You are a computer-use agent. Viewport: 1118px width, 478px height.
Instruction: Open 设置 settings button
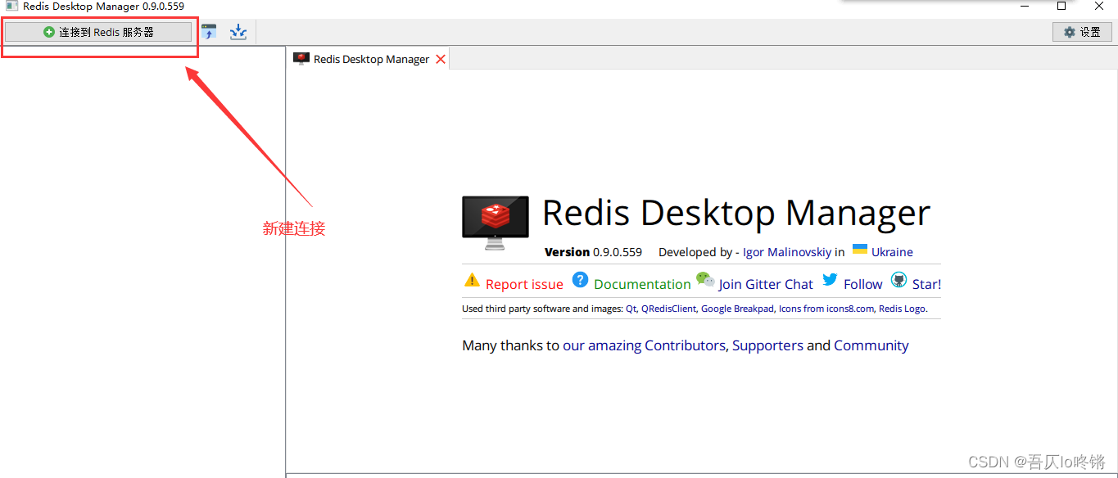coord(1081,32)
